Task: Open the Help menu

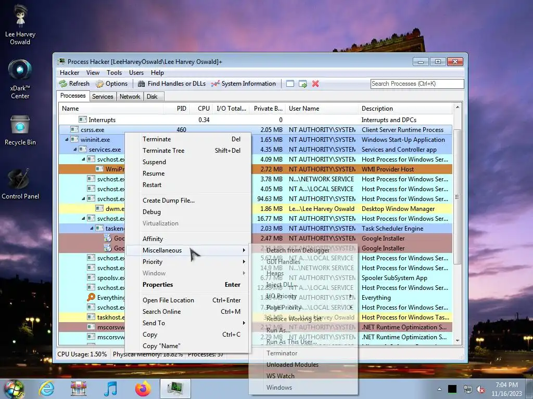Action: [x=157, y=73]
